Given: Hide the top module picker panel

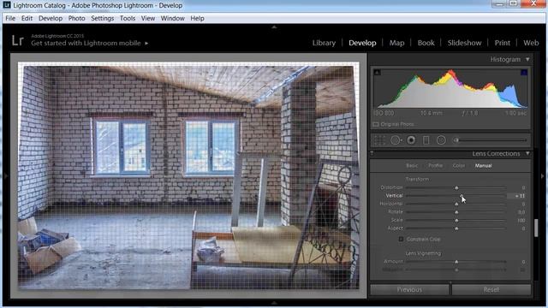Looking at the screenshot, I should pos(274,27).
